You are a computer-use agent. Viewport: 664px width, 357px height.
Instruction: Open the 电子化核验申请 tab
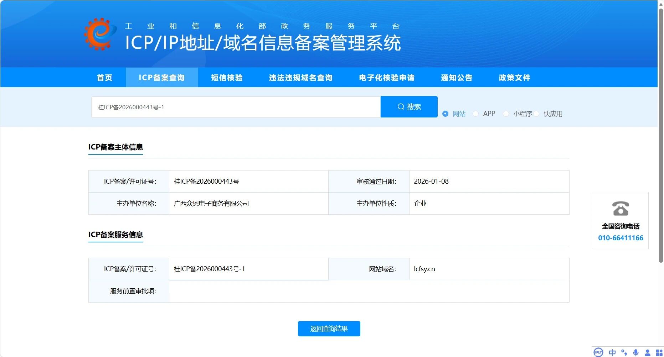point(387,78)
